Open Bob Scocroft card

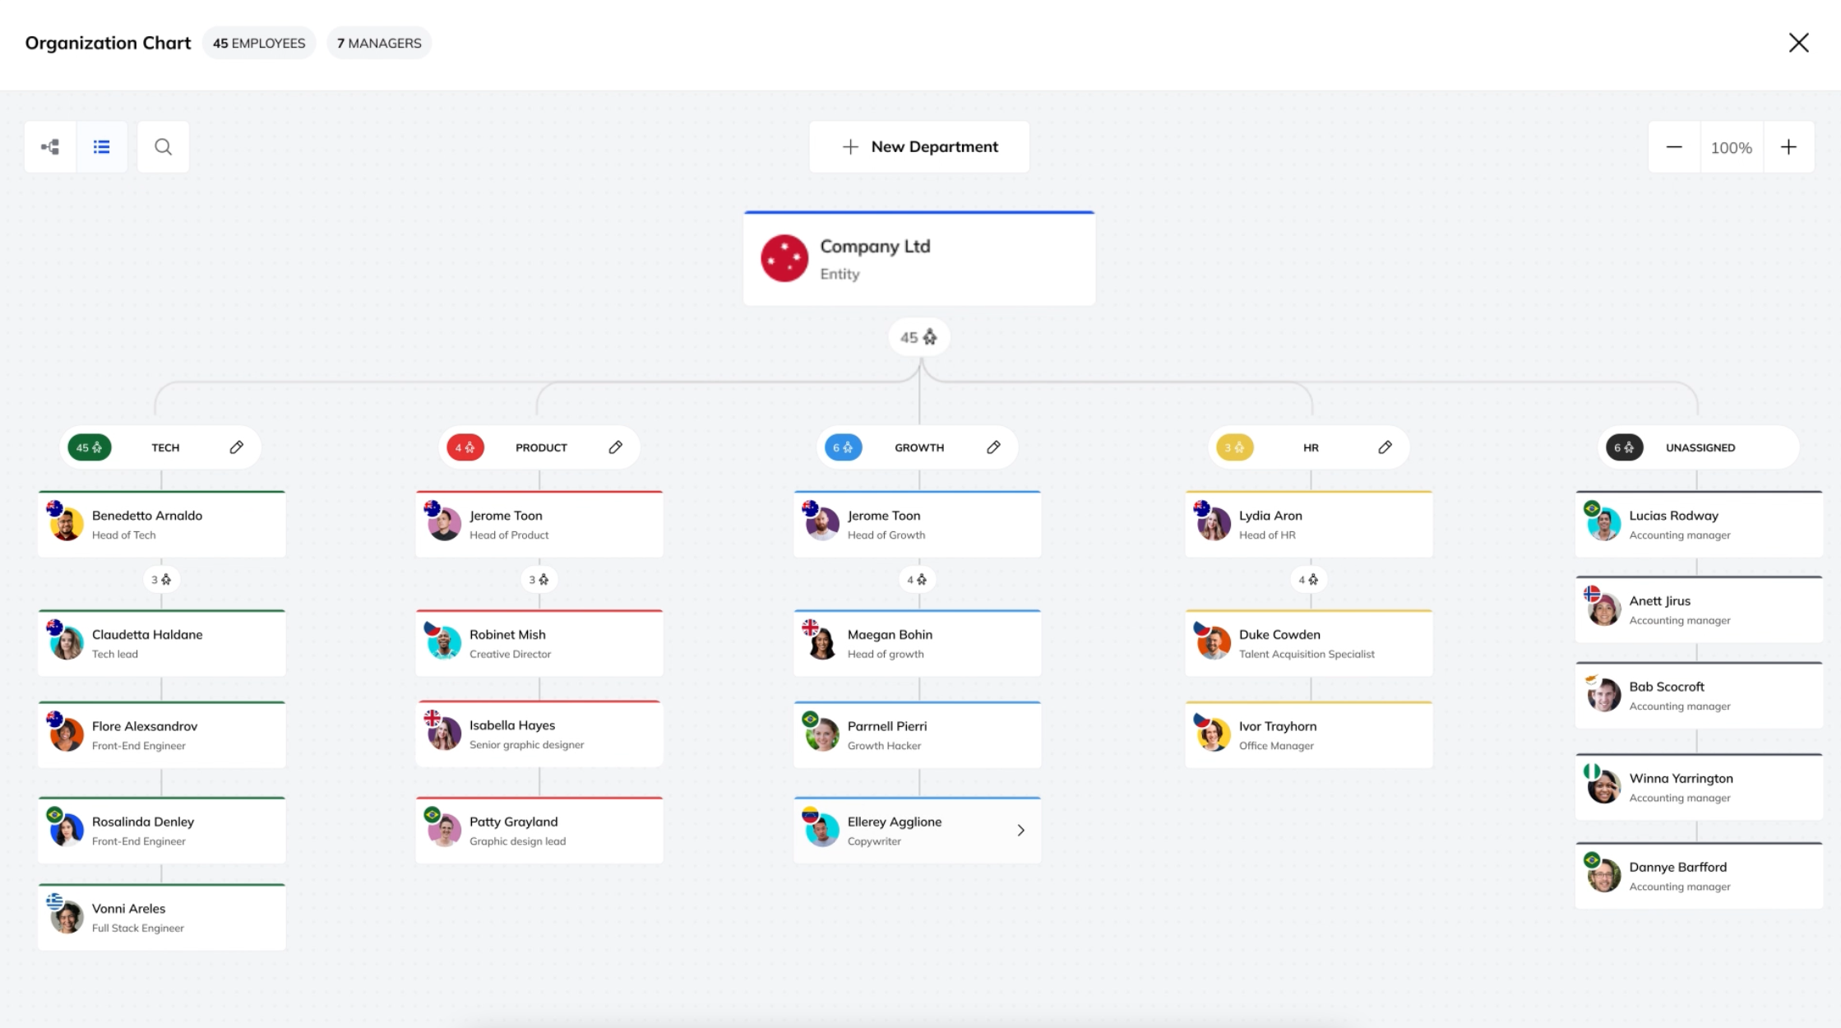coord(1700,696)
